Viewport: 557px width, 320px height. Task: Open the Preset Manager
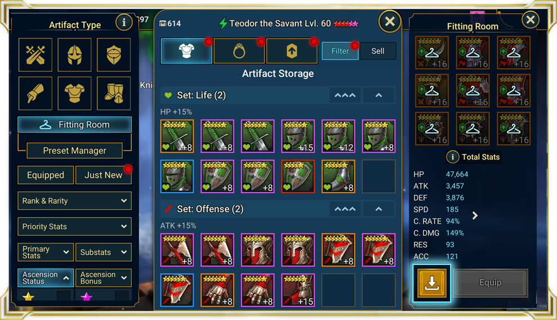tap(75, 150)
